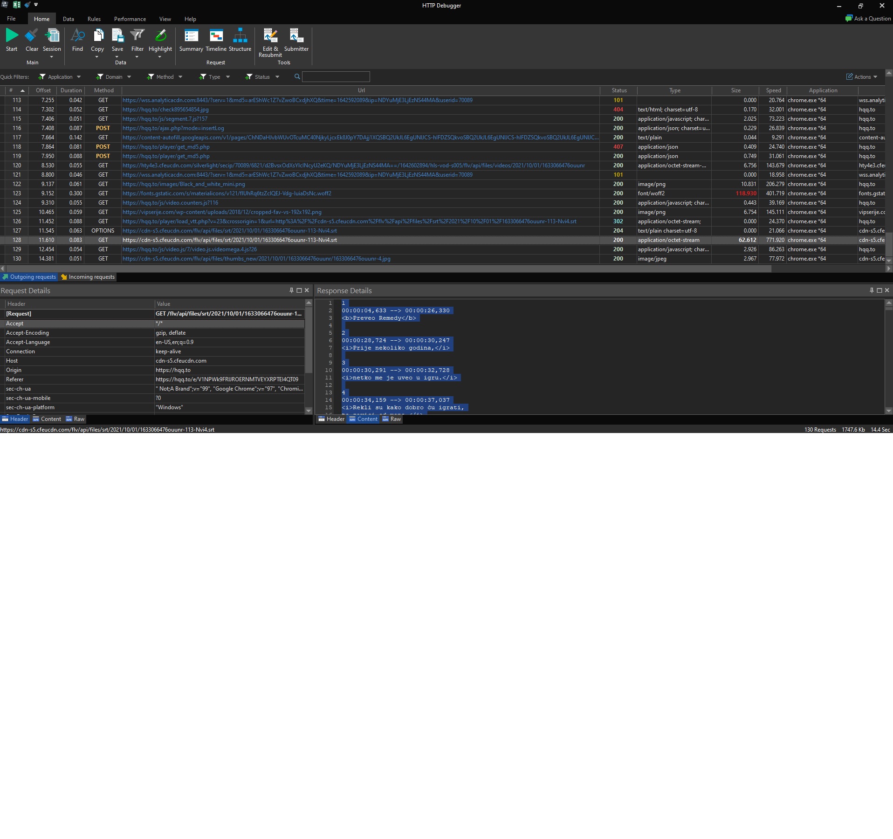Pin the Response Details panel

pyautogui.click(x=872, y=290)
